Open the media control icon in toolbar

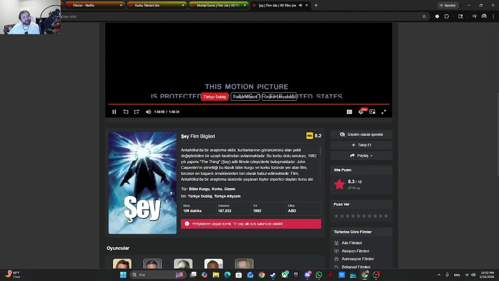coord(474,16)
